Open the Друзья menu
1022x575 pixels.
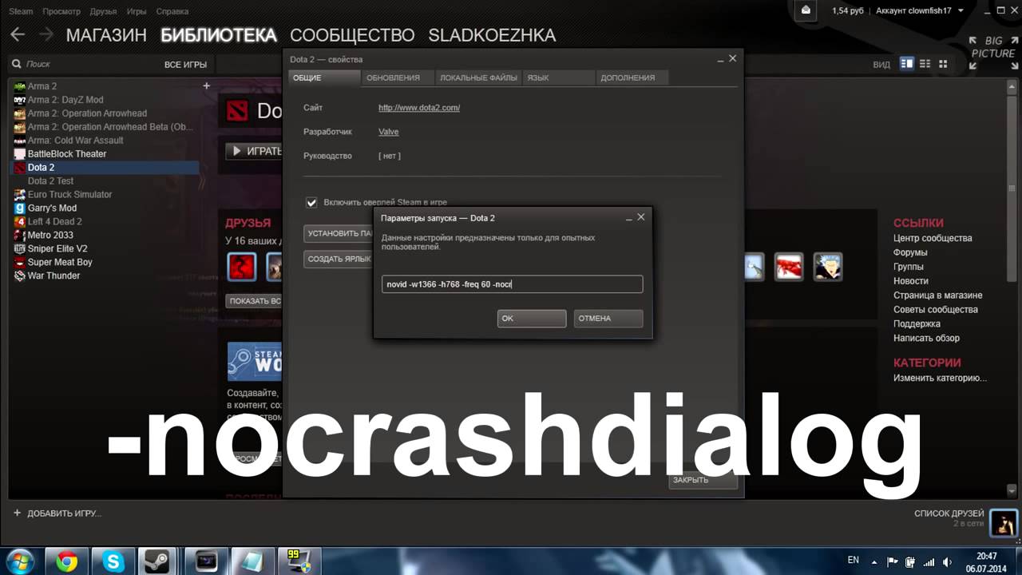point(103,12)
